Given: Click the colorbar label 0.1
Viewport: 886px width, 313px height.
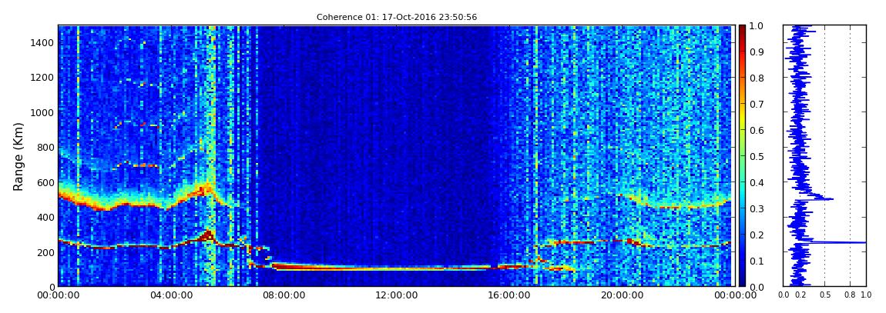Looking at the screenshot, I should pyautogui.click(x=756, y=261).
